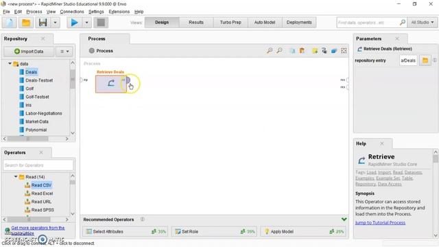Select Market-Data in the repository tree
The height and width of the screenshot is (247, 439).
tap(36, 121)
